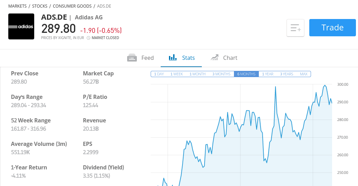Show the MAX chart range
The height and width of the screenshot is (186, 358).
pos(304,74)
